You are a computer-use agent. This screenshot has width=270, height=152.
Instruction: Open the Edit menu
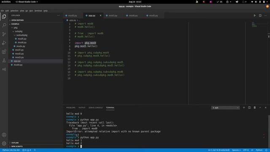7,11
